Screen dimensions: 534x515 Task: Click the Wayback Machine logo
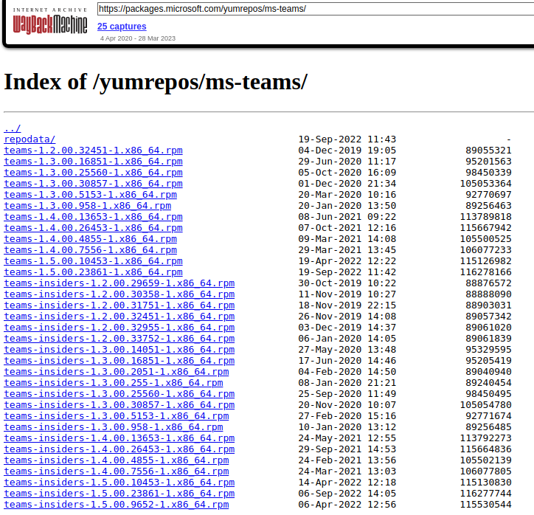pyautogui.click(x=50, y=21)
